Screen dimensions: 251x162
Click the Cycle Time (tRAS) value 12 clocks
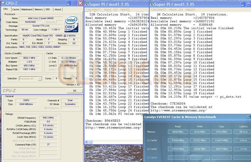48,137
